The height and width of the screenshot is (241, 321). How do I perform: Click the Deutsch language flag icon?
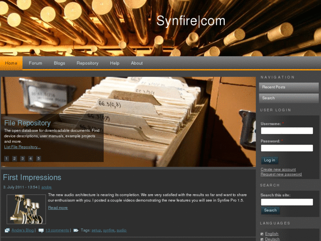pyautogui.click(x=262, y=239)
